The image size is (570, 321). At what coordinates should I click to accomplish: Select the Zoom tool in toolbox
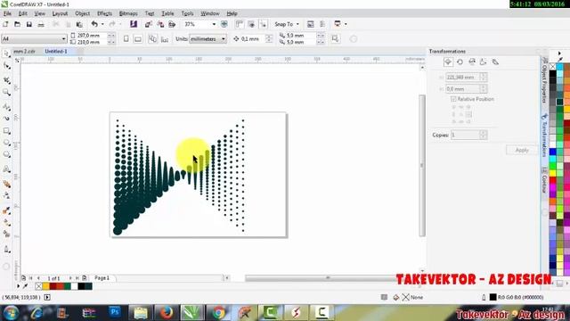pos(6,93)
